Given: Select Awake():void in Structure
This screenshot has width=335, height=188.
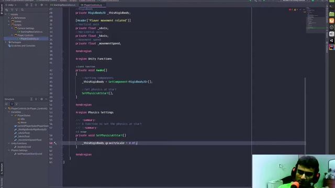Looking at the screenshot, I should point(23,147).
